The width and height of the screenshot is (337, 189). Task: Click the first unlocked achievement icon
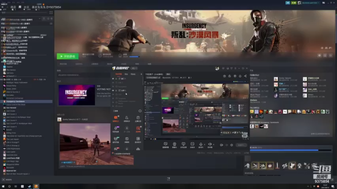248,165
